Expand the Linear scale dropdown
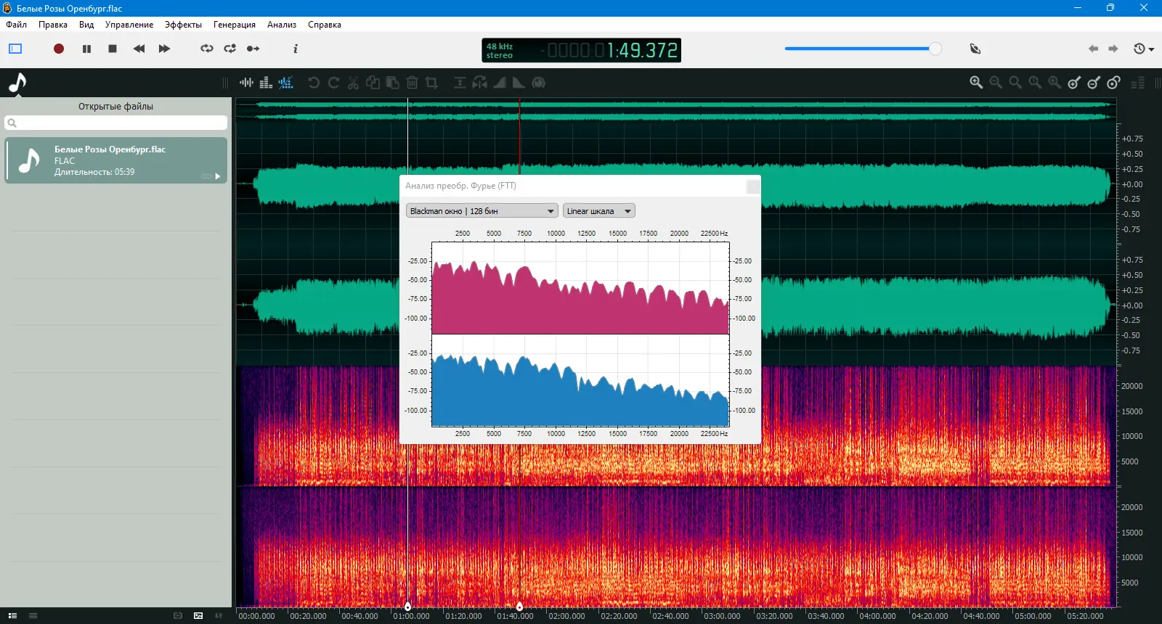The image size is (1162, 624). click(598, 211)
